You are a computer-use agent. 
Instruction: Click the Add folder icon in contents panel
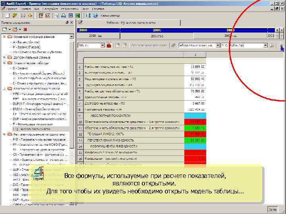[15, 29]
